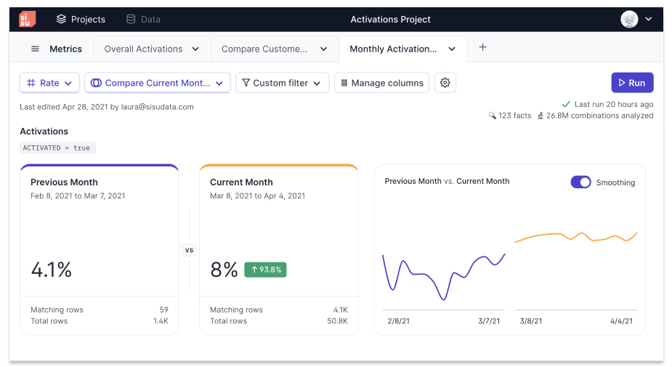Screen dimensions: 672x367
Task: Click the ACTIVATED = true filter tag
Action: click(x=57, y=148)
